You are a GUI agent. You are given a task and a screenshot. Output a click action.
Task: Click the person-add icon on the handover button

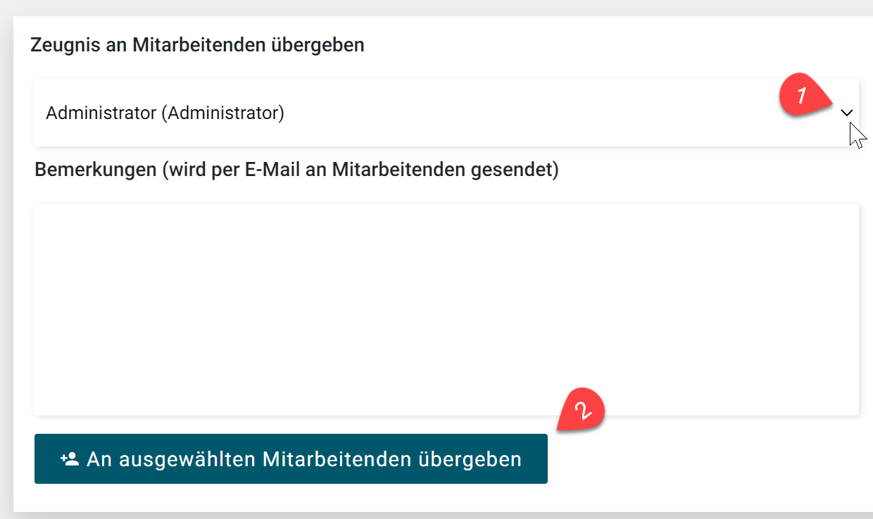[69, 459]
